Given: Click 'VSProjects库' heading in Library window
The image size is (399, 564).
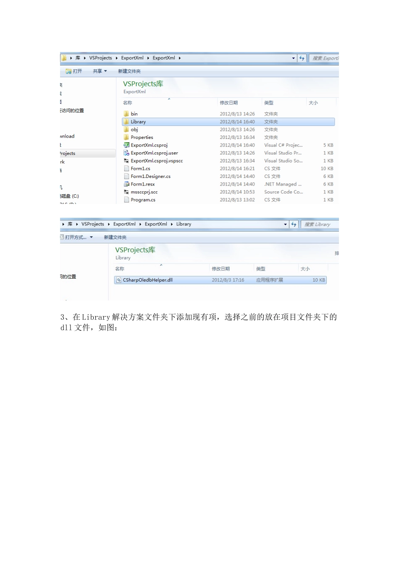Looking at the screenshot, I should tap(135, 250).
